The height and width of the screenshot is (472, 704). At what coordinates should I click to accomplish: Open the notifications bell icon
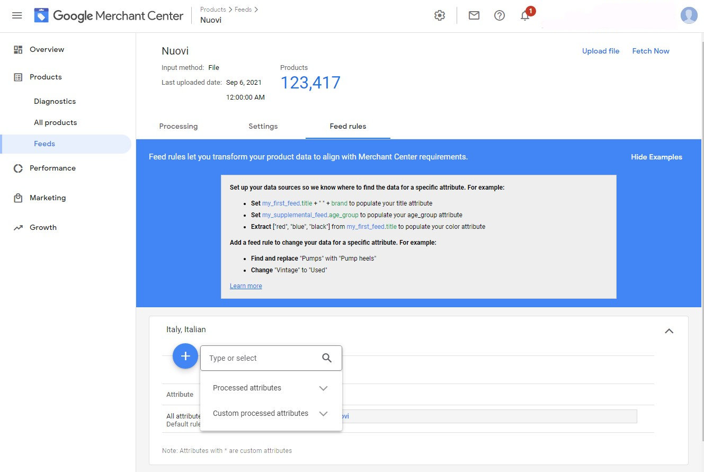click(x=525, y=15)
